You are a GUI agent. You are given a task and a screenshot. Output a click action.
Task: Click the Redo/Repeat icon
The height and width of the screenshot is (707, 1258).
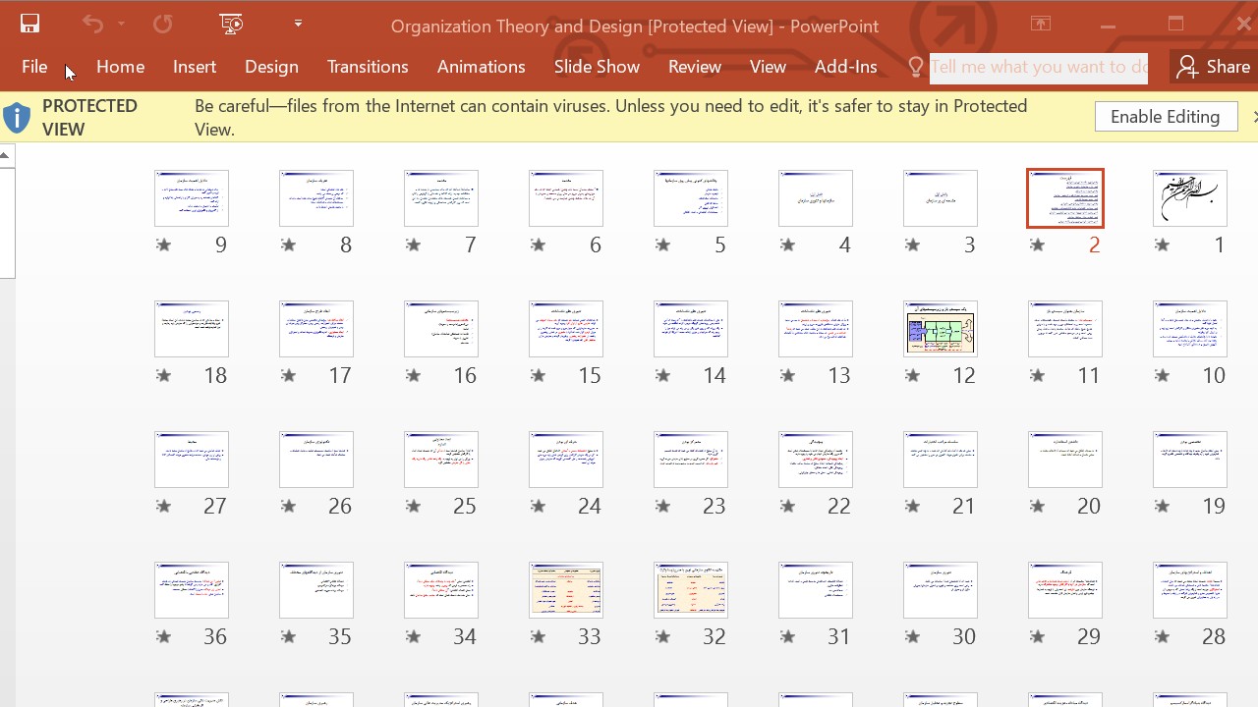(162, 25)
